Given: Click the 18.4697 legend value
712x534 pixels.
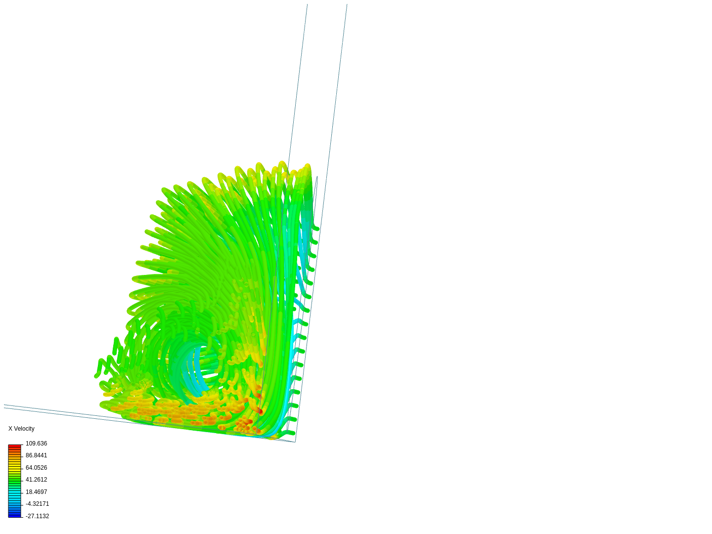Looking at the screenshot, I should tap(36, 492).
